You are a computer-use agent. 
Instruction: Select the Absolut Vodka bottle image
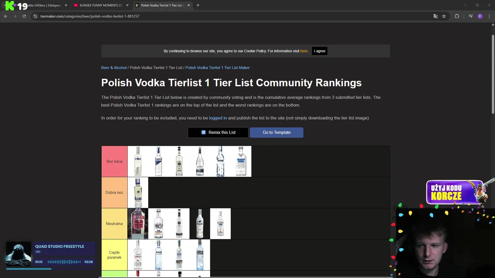[241, 161]
